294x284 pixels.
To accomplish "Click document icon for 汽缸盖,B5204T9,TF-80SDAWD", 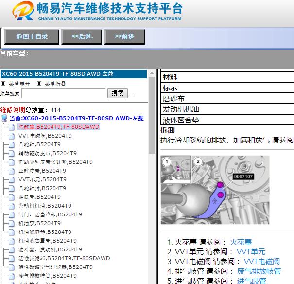I will point(12,127).
